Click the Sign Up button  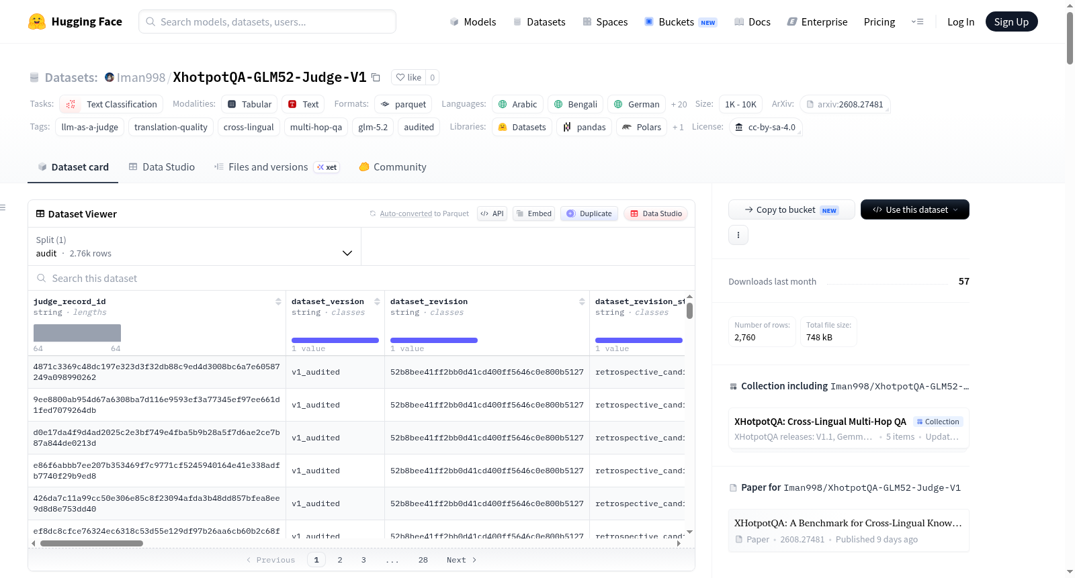1012,21
